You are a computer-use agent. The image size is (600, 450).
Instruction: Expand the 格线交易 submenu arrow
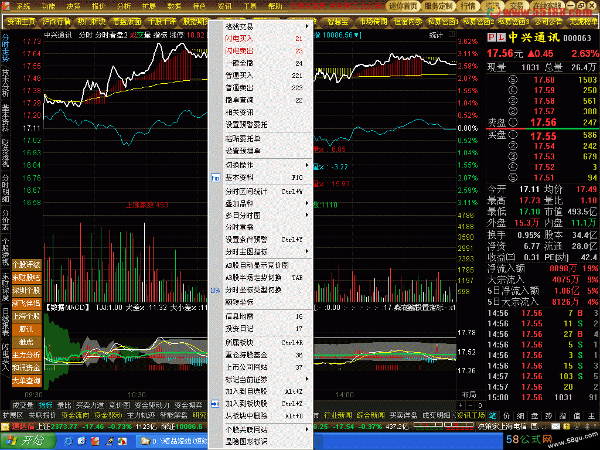tap(307, 26)
